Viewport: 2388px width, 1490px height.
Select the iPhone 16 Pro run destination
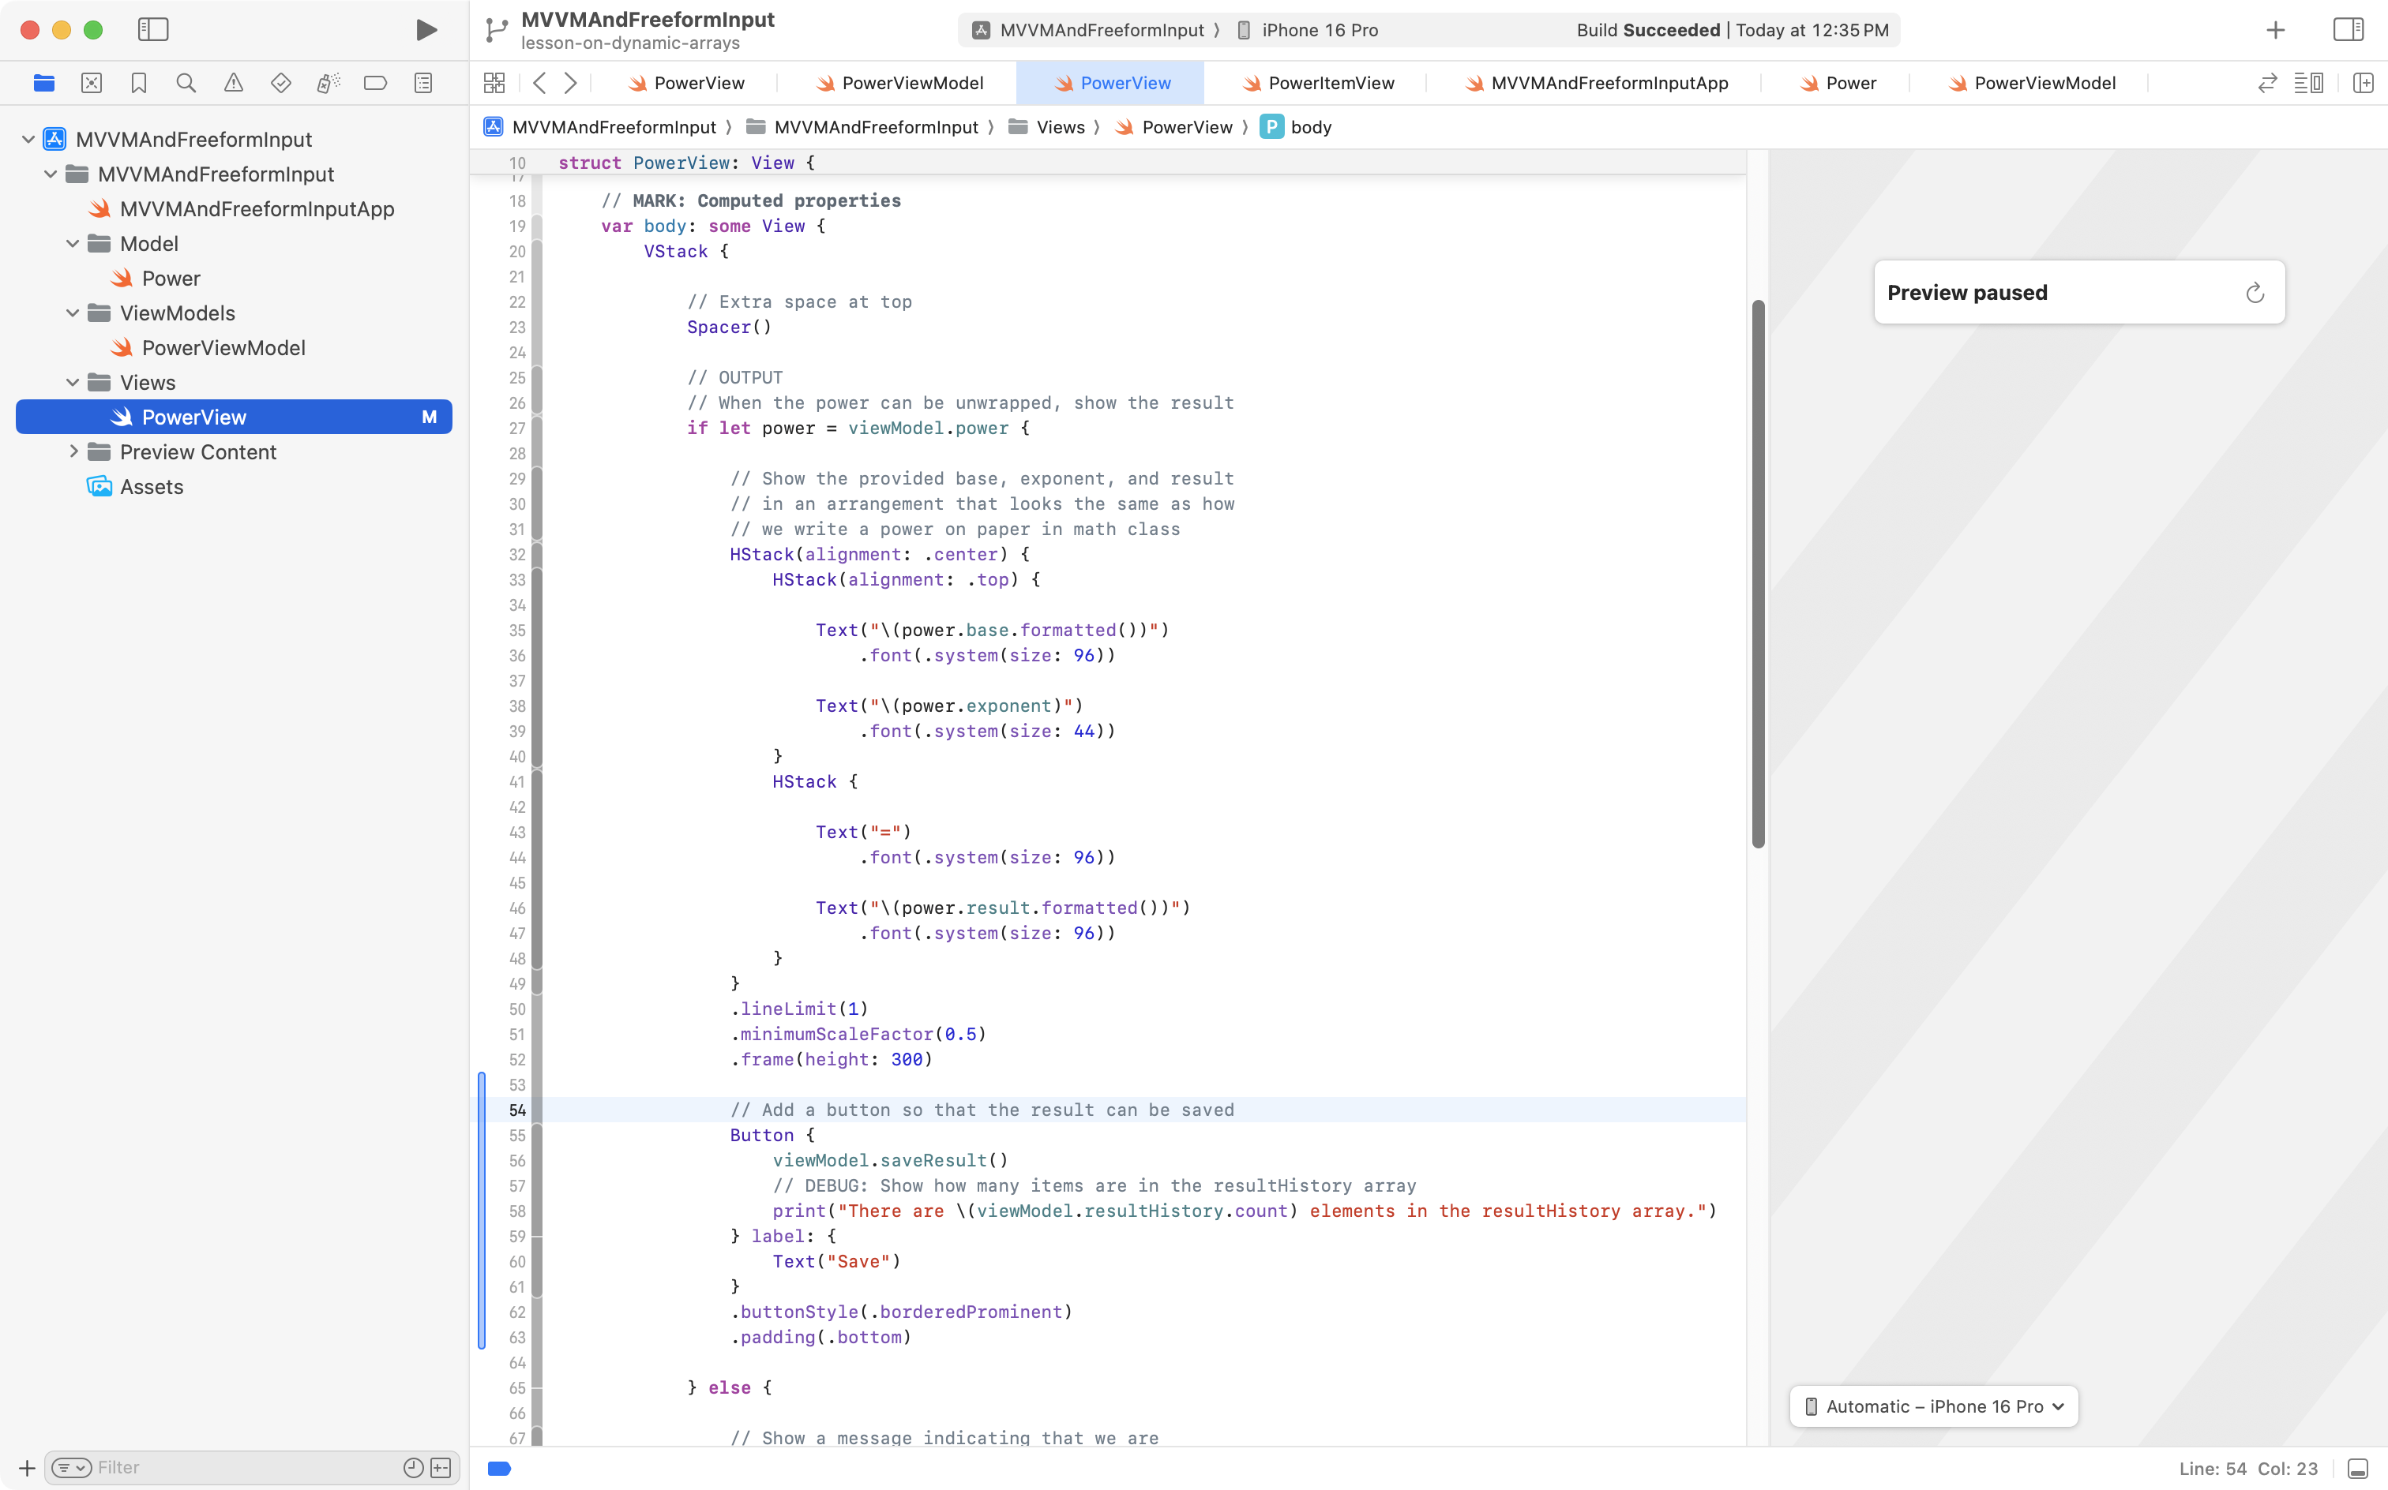(x=1320, y=29)
